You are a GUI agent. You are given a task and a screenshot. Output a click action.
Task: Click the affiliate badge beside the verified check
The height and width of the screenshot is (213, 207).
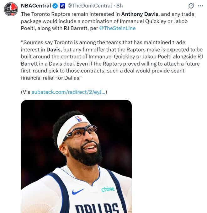(62, 6)
